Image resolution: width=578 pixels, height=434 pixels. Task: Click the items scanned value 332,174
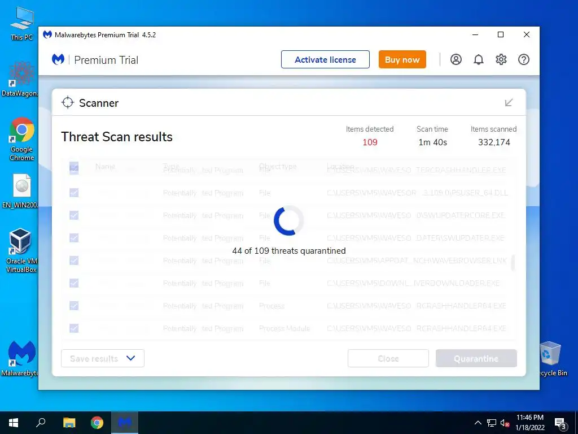pyautogui.click(x=494, y=142)
